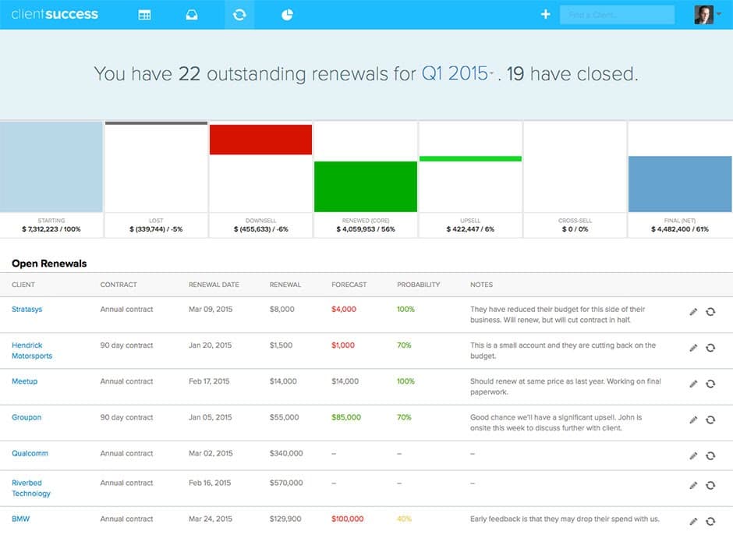Image resolution: width=733 pixels, height=535 pixels.
Task: Click renew icon for Meetup row
Action: click(x=710, y=384)
